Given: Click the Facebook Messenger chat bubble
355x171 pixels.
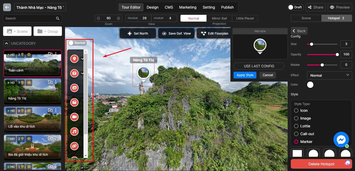Looking at the screenshot, I should tap(341, 140).
